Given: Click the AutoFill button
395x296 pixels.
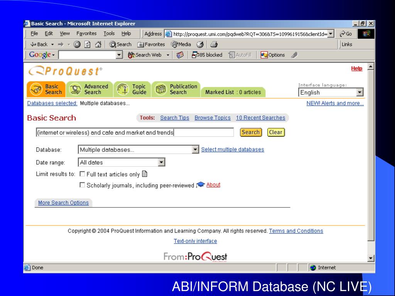Looking at the screenshot, I should click(240, 55).
